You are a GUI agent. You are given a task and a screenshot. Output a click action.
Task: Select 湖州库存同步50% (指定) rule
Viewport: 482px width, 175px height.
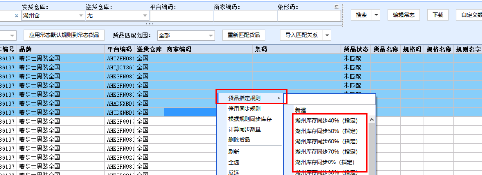[x=326, y=131]
